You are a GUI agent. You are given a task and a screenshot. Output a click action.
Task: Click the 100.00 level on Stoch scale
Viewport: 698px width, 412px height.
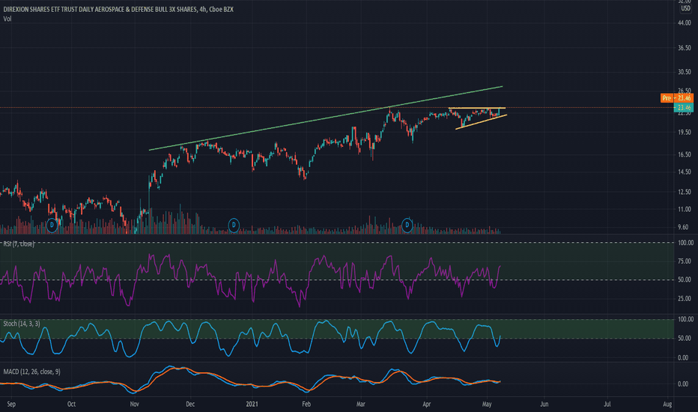[x=685, y=319]
